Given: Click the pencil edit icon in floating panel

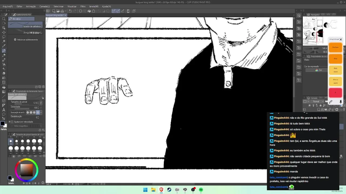Looking at the screenshot, I should point(331,102).
